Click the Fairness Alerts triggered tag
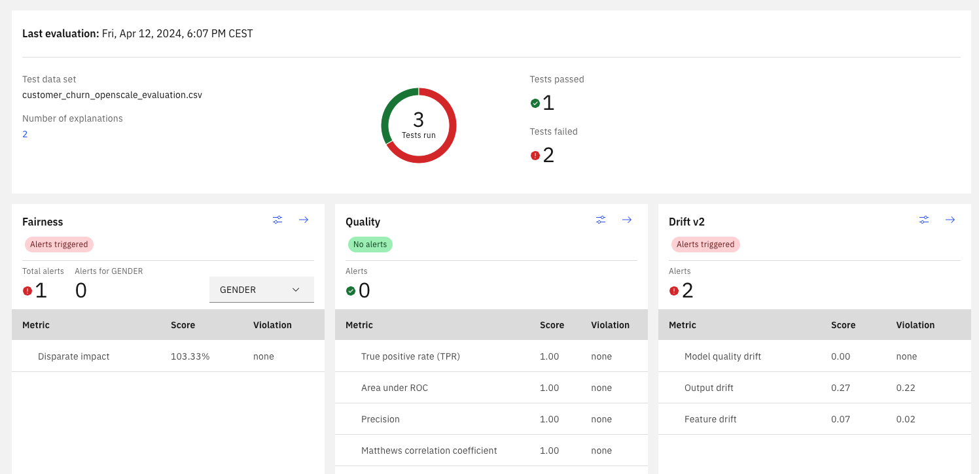The height and width of the screenshot is (474, 979). pos(59,245)
